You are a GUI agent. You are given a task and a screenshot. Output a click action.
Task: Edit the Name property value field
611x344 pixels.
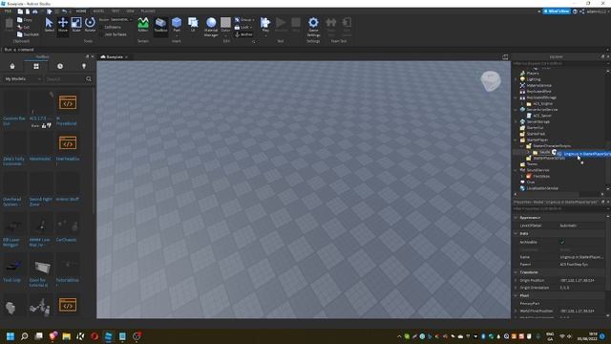581,257
